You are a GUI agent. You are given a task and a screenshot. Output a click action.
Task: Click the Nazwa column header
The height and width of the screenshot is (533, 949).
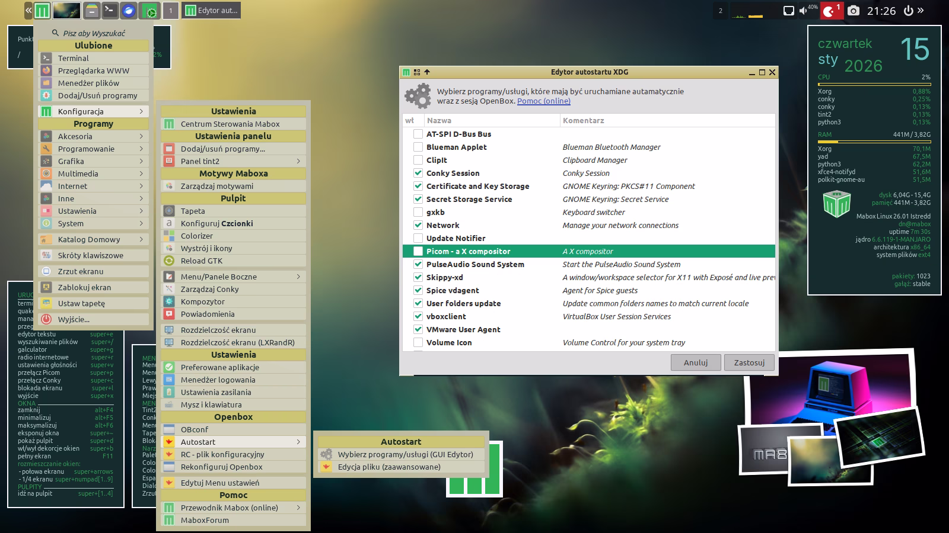439,120
